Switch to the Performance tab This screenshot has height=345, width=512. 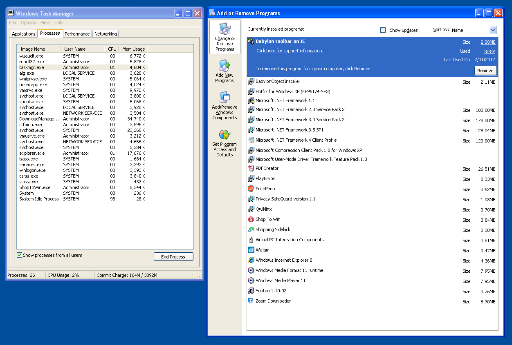(x=77, y=34)
